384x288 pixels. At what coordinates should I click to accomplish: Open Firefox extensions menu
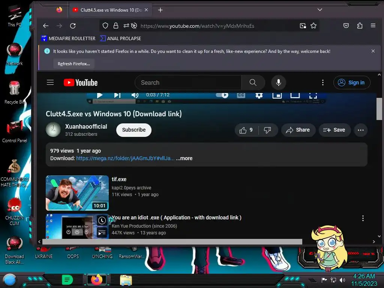pyautogui.click(x=360, y=25)
